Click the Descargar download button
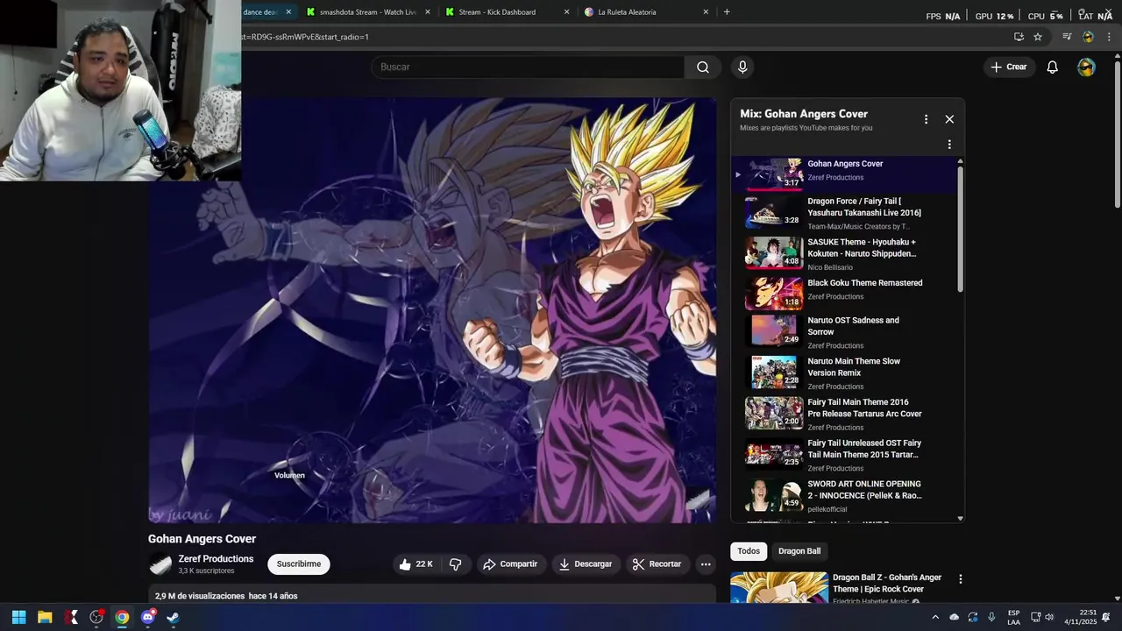Viewport: 1122px width, 631px height. tap(586, 564)
